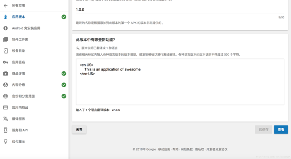Open Android 免安装应用 lightning icon
Viewport: 291px width, 159px height.
(5, 28)
